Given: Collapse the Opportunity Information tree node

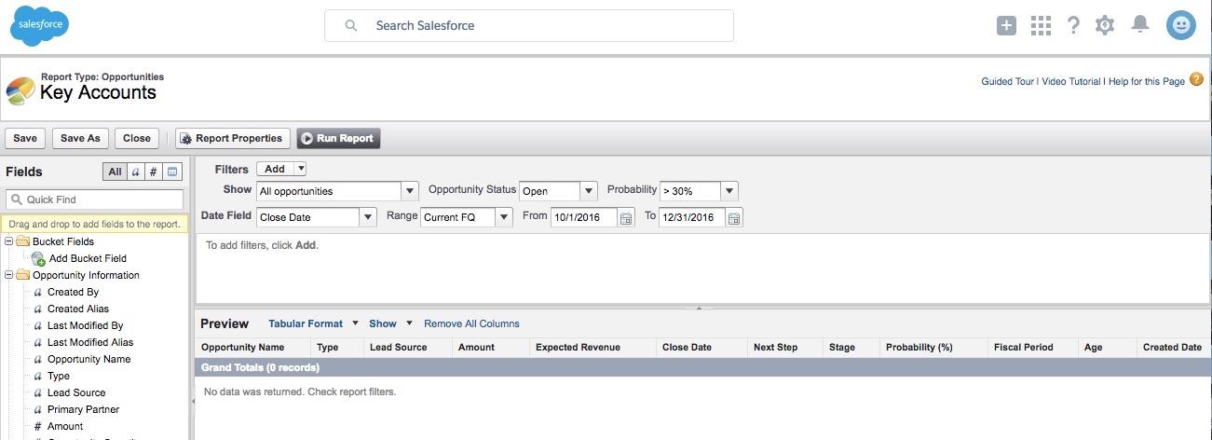Looking at the screenshot, I should (8, 275).
